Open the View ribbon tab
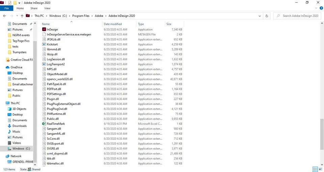Screen dimensions: 324x172 pos(47,8)
